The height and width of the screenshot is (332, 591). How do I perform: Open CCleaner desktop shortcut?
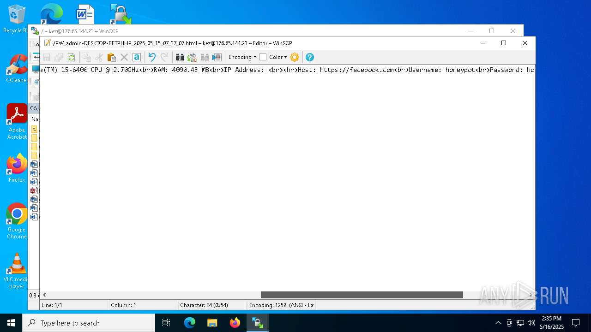(17, 69)
